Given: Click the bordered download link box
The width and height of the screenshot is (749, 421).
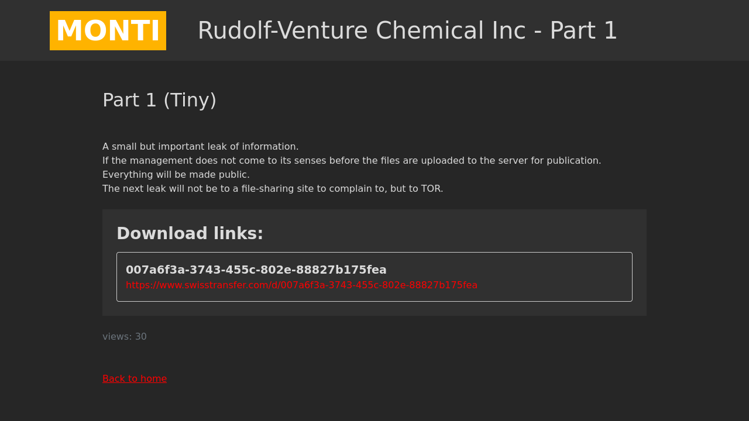Looking at the screenshot, I should click(x=374, y=277).
